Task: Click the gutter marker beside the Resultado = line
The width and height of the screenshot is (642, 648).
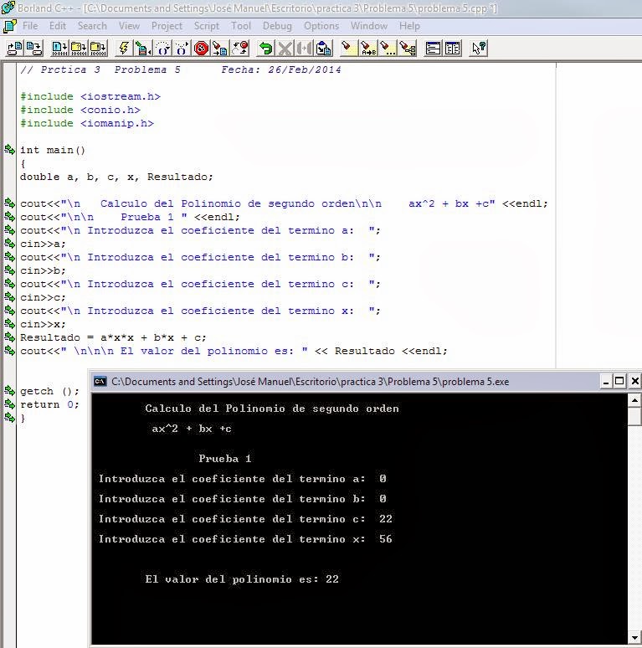Action: coord(9,337)
